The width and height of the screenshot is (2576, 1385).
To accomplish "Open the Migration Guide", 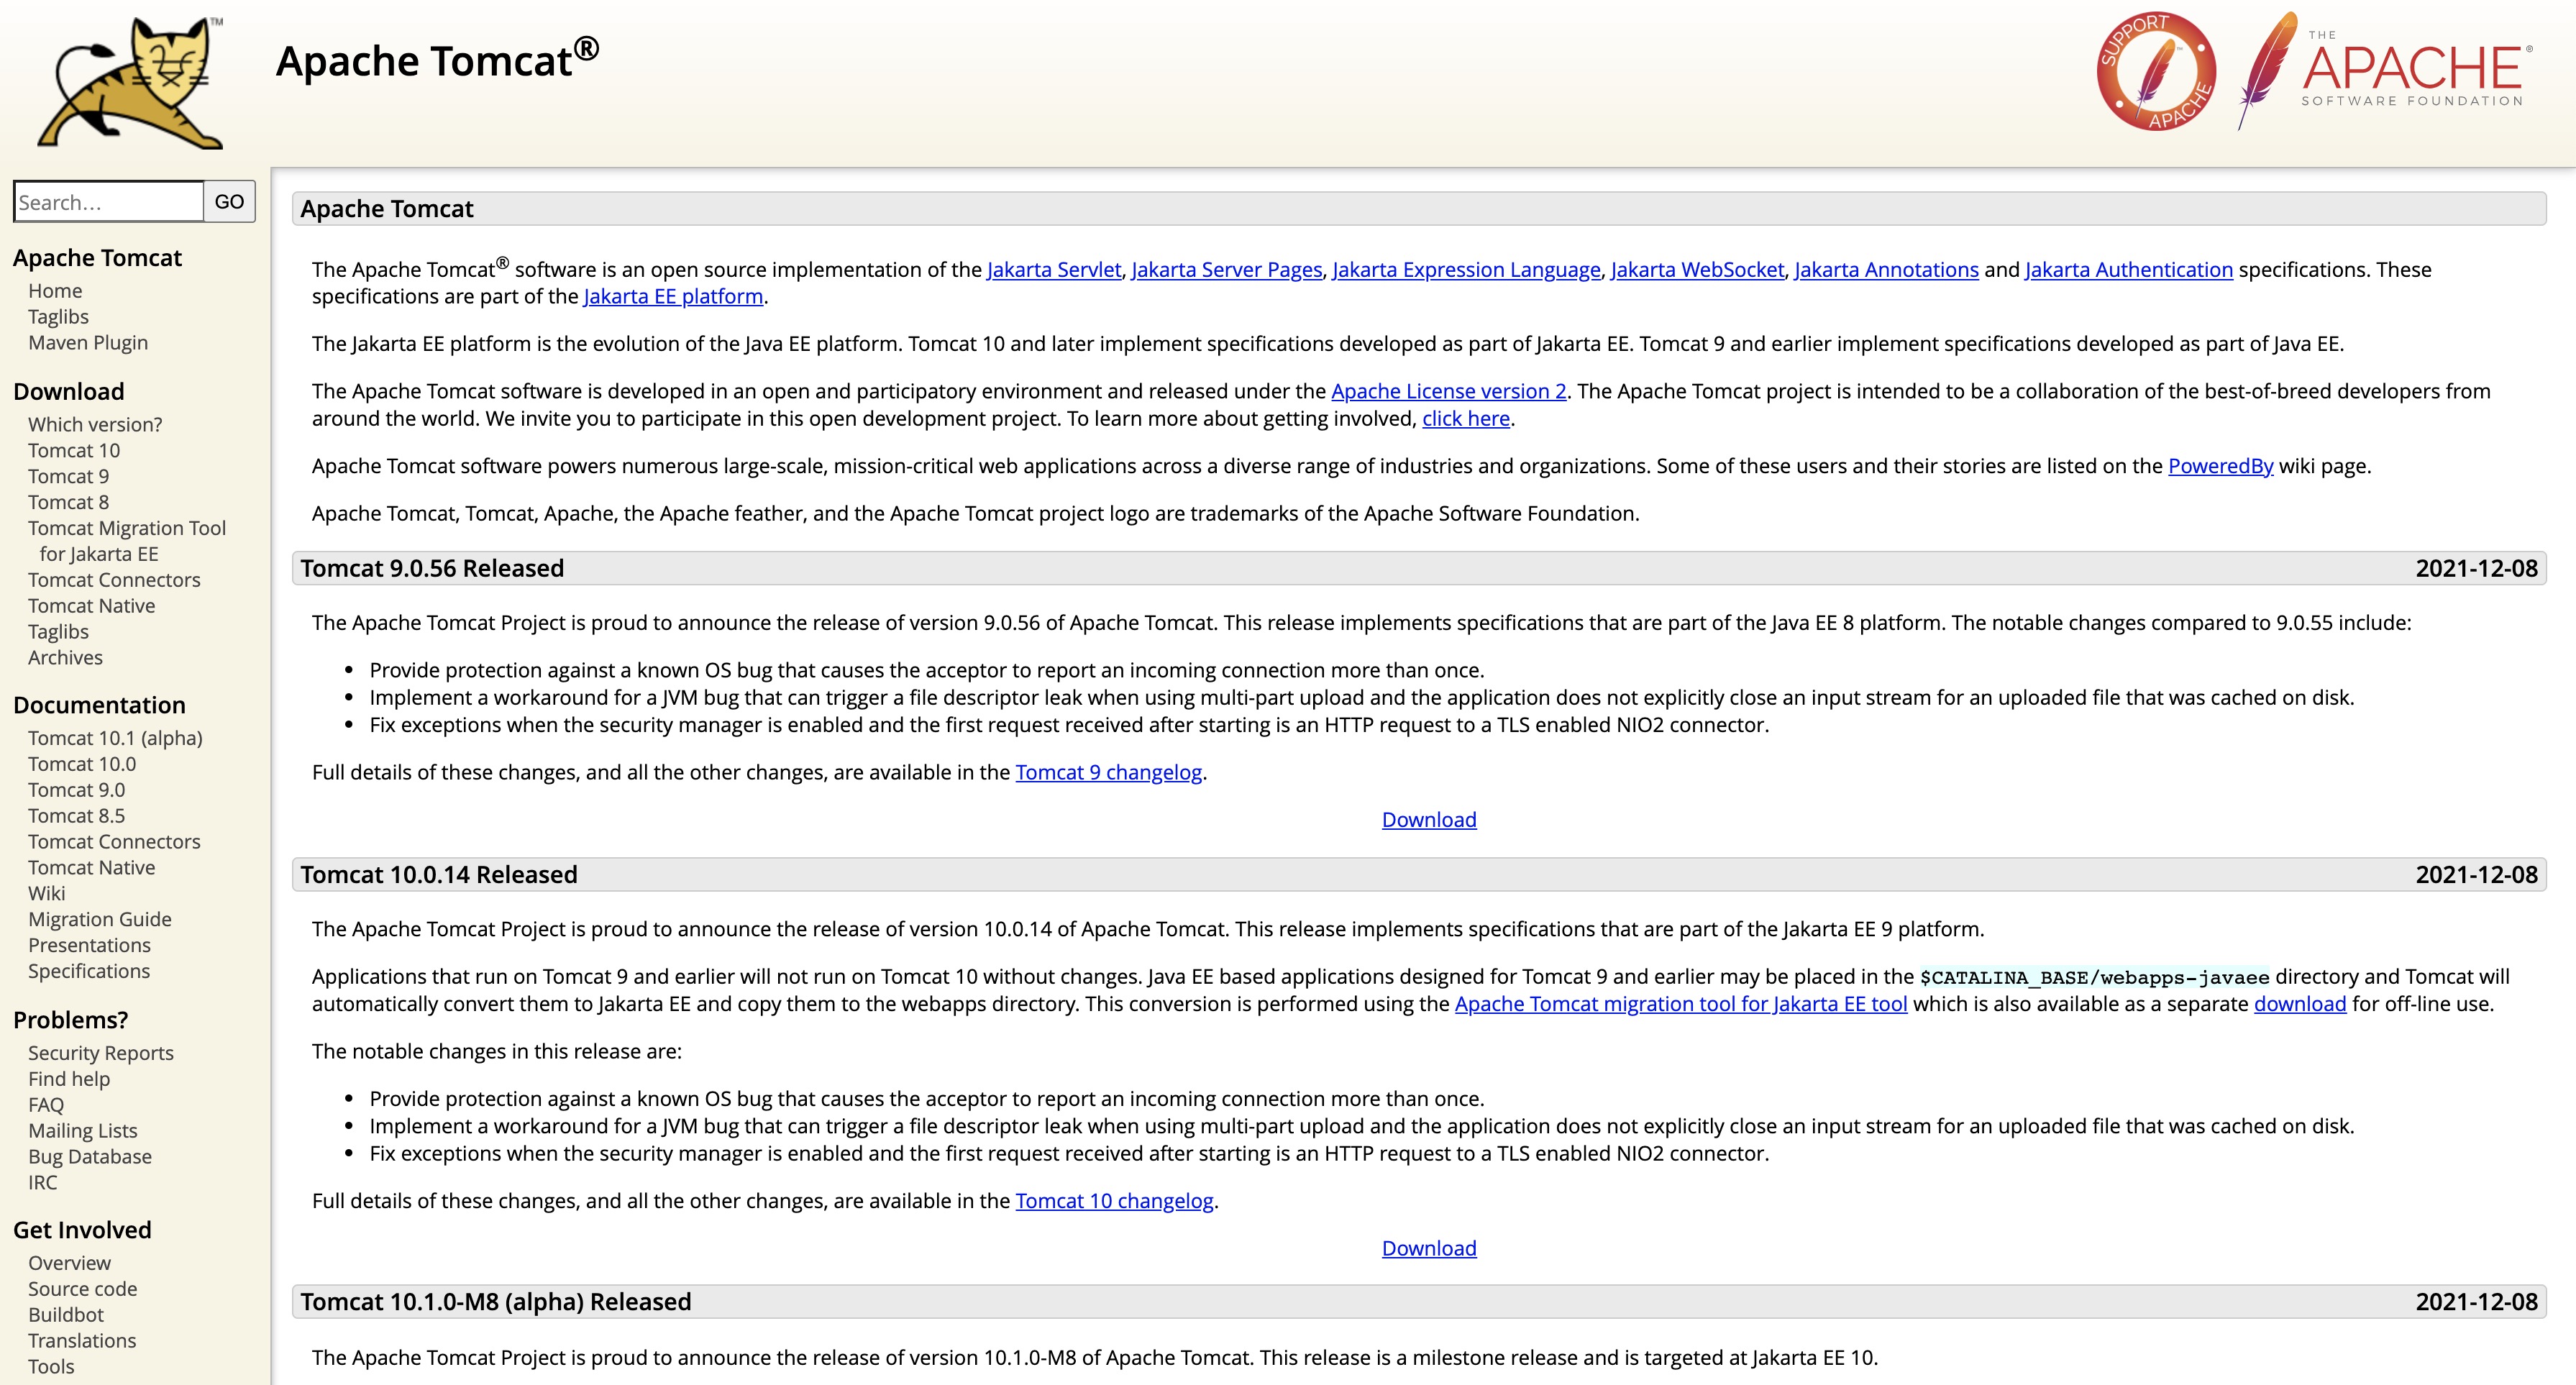I will pyautogui.click(x=100, y=919).
